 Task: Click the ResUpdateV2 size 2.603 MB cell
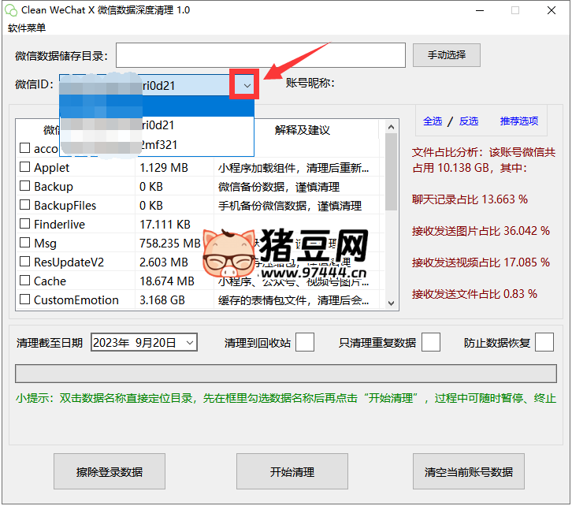coord(163,262)
